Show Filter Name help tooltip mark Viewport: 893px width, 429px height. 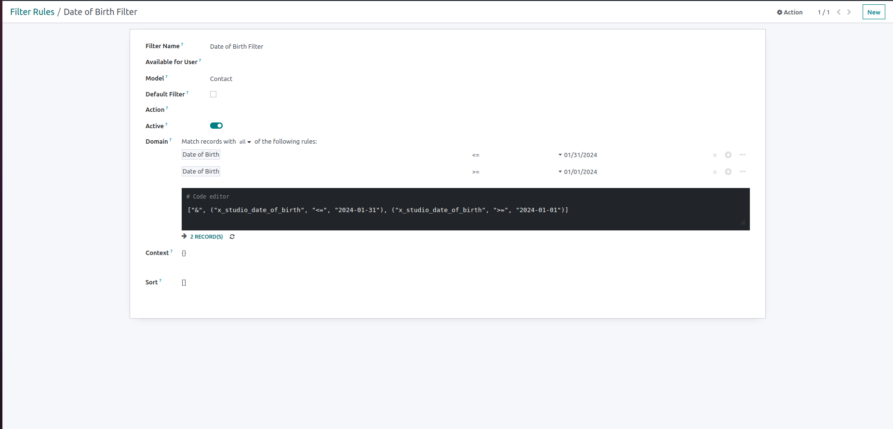pyautogui.click(x=182, y=44)
